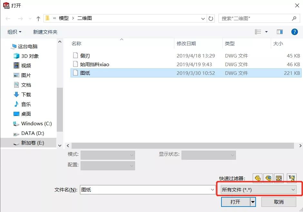Select the parts quick filter icon
303x212 pixels.
(257, 178)
